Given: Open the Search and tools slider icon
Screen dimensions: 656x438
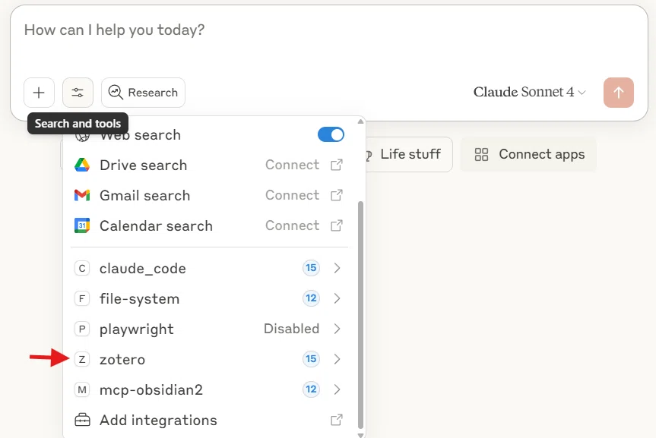Looking at the screenshot, I should 78,93.
